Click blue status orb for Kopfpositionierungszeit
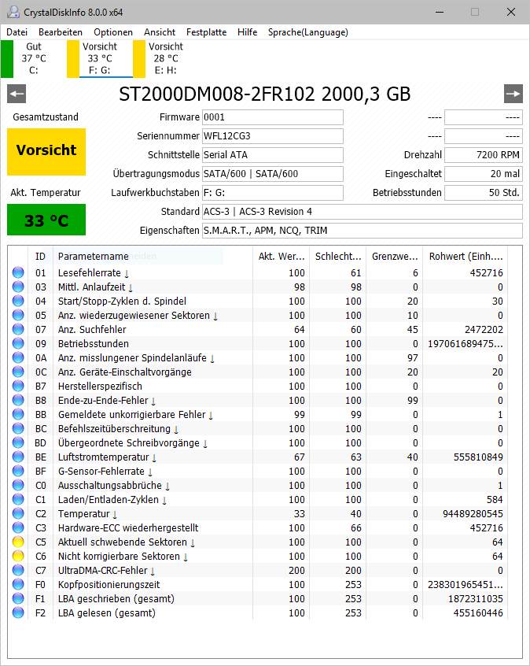The image size is (530, 666). (x=18, y=584)
